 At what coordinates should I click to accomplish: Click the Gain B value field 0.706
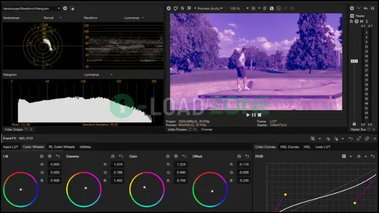coord(181,180)
